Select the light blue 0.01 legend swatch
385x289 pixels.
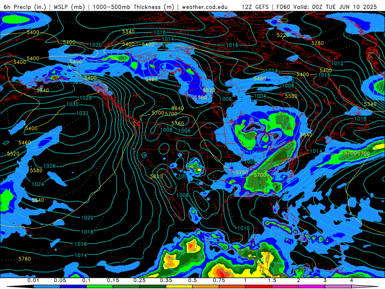(x=47, y=287)
